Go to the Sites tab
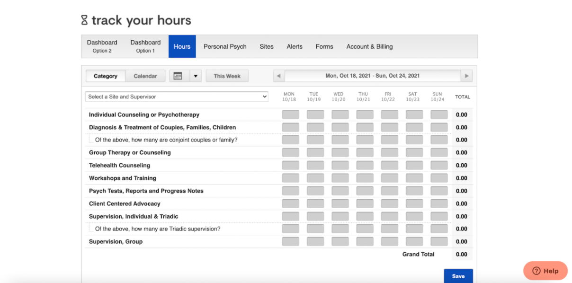This screenshot has width=572, height=283. 267,46
